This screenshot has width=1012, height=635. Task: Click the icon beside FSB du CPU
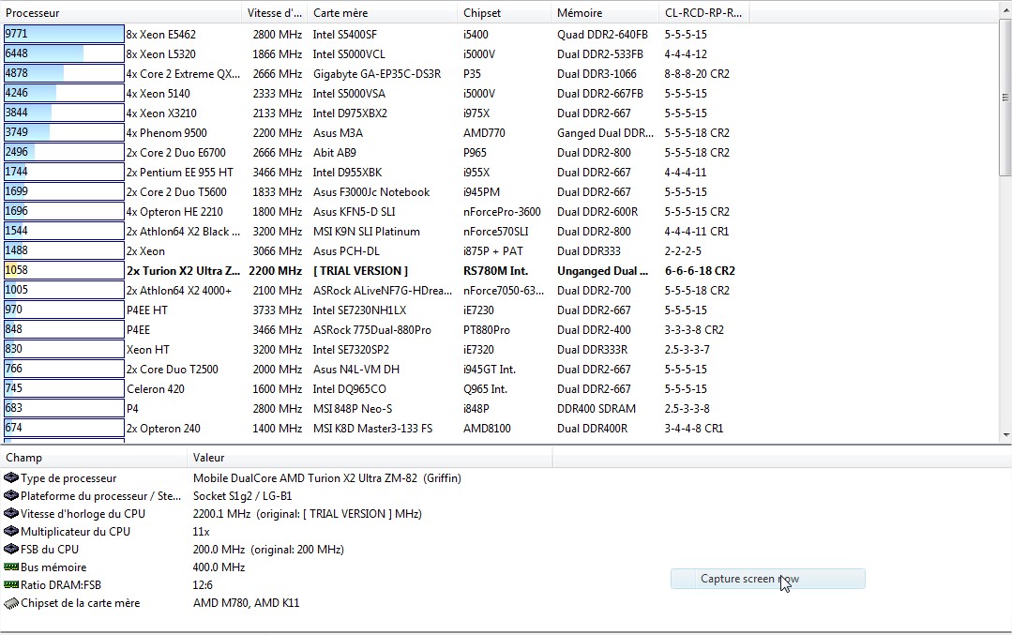[x=11, y=549]
